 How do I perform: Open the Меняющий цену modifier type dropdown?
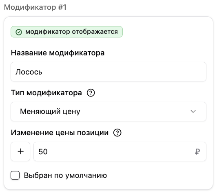[x=108, y=112]
